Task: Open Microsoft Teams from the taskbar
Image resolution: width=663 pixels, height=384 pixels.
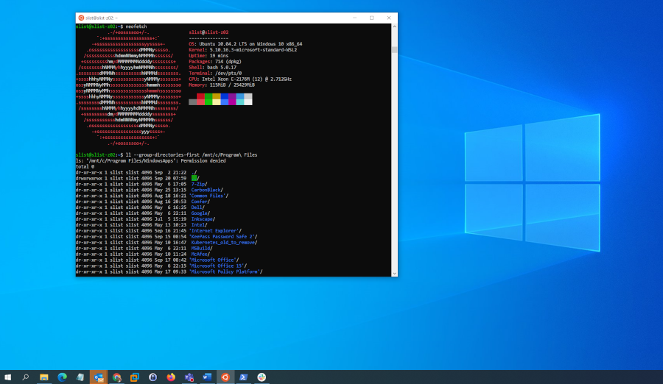Action: [189, 377]
